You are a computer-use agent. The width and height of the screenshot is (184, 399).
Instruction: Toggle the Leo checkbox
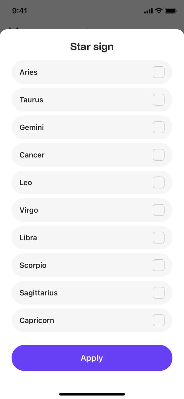tap(158, 183)
